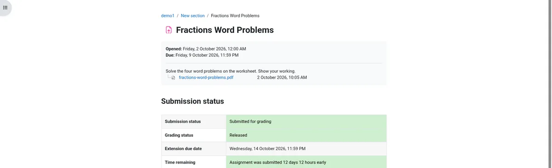Screen dimensions: 552x168
Task: Click the Time remaining row label
Action: coord(180,162)
